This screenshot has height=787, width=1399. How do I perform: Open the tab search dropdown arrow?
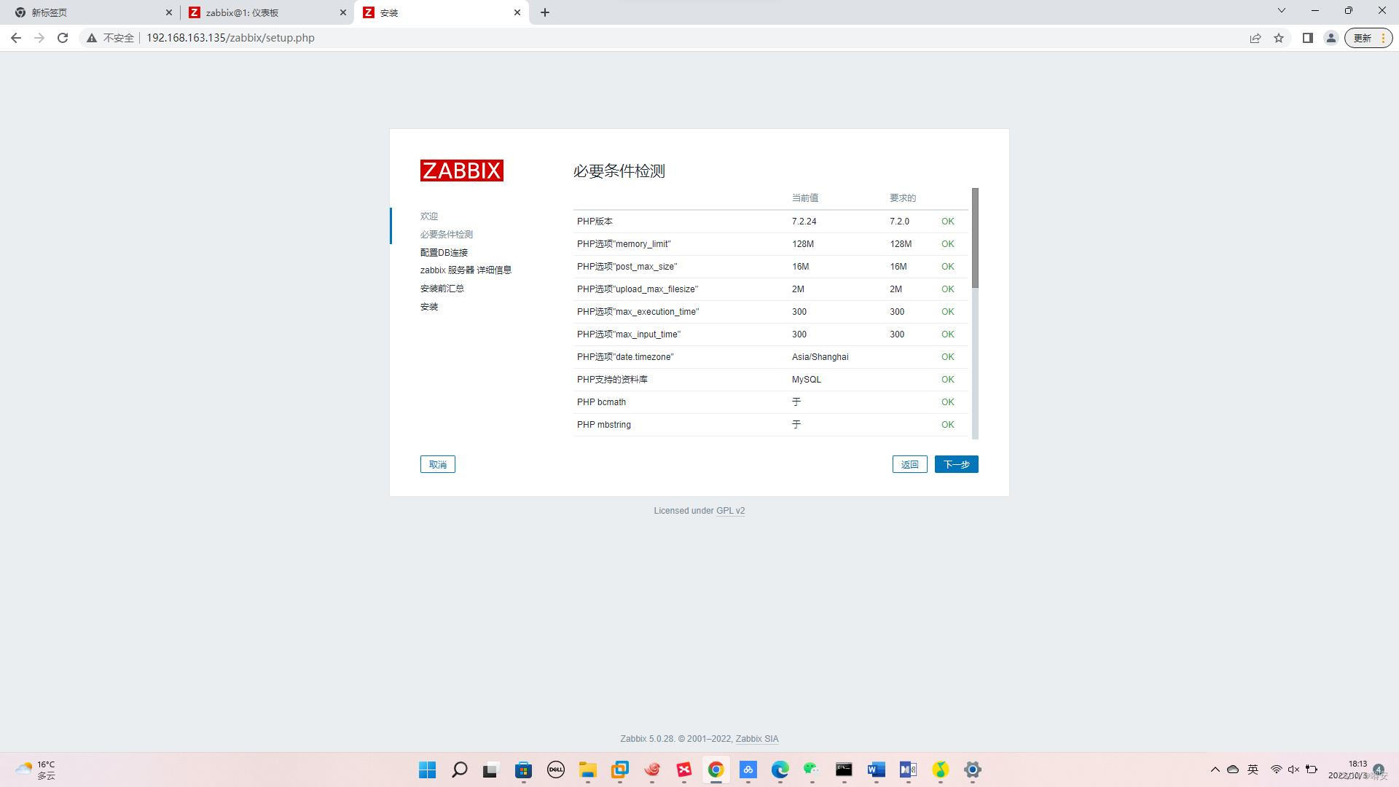[1282, 10]
